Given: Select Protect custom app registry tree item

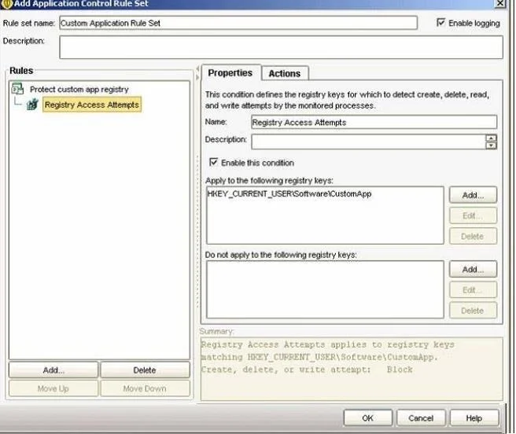Looking at the screenshot, I should click(79, 89).
